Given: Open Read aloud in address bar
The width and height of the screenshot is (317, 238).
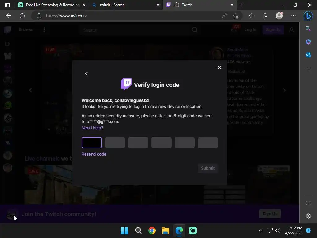Looking at the screenshot, I should click(x=224, y=16).
